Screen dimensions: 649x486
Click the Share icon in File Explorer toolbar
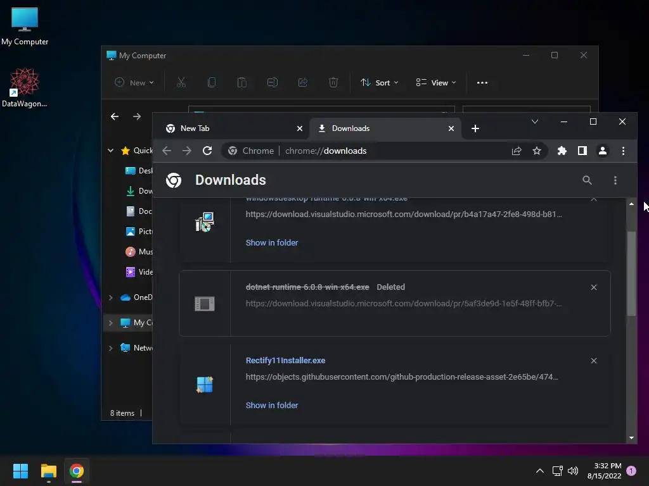(303, 83)
